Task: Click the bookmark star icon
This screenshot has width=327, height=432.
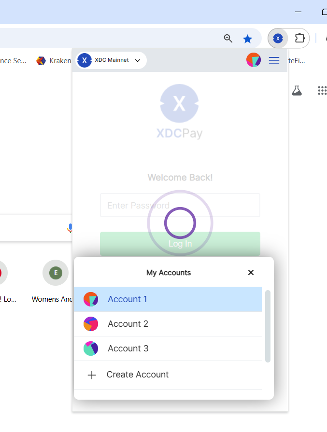Action: coord(247,39)
